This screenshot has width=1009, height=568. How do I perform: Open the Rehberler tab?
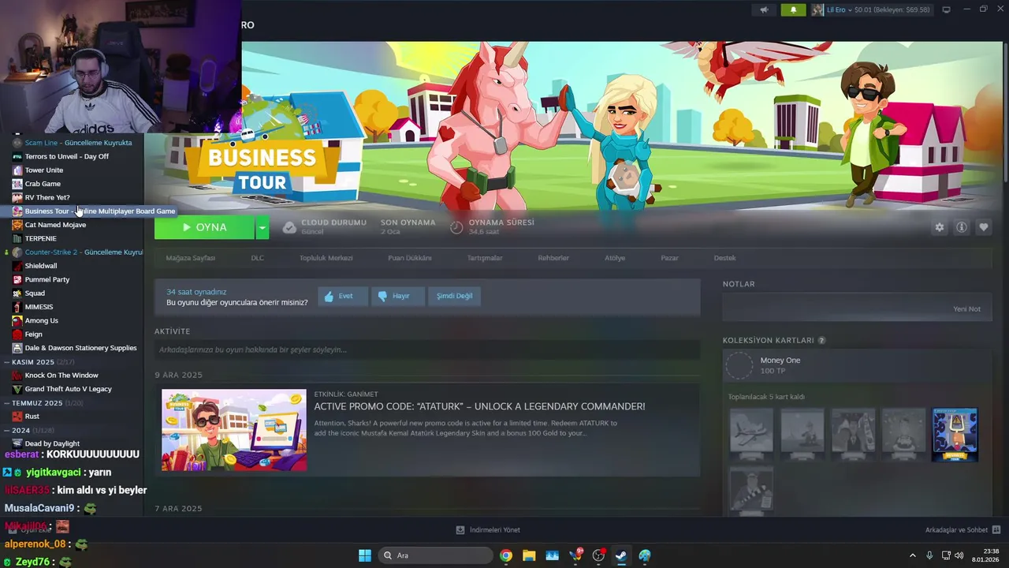553,258
